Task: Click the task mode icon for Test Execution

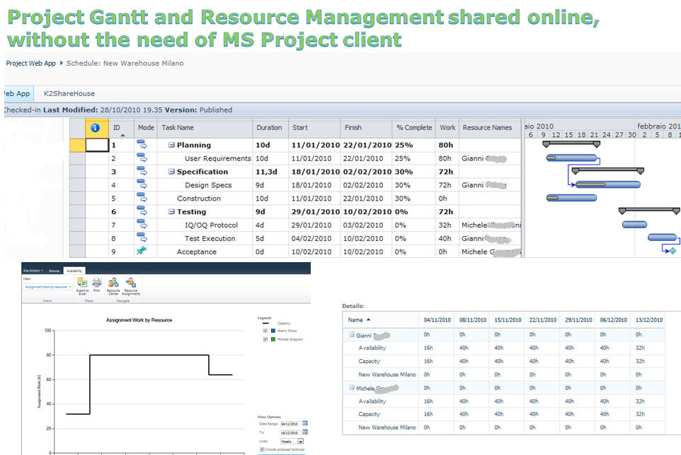Action: 142,238
